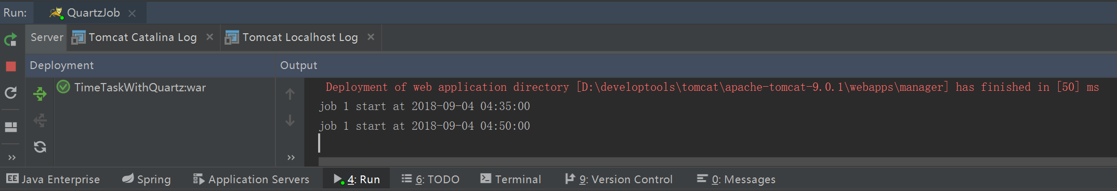The image size is (1117, 191).
Task: Close the Tomcat Localhost Log tab
Action: click(371, 37)
